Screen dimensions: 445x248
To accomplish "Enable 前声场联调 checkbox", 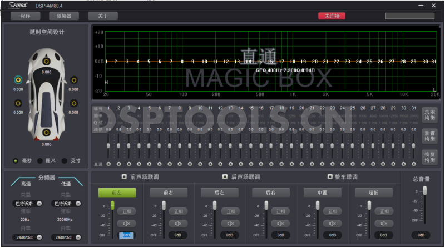I will 124,176.
